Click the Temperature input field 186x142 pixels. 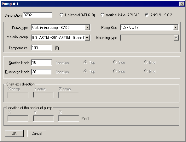pos(41,48)
